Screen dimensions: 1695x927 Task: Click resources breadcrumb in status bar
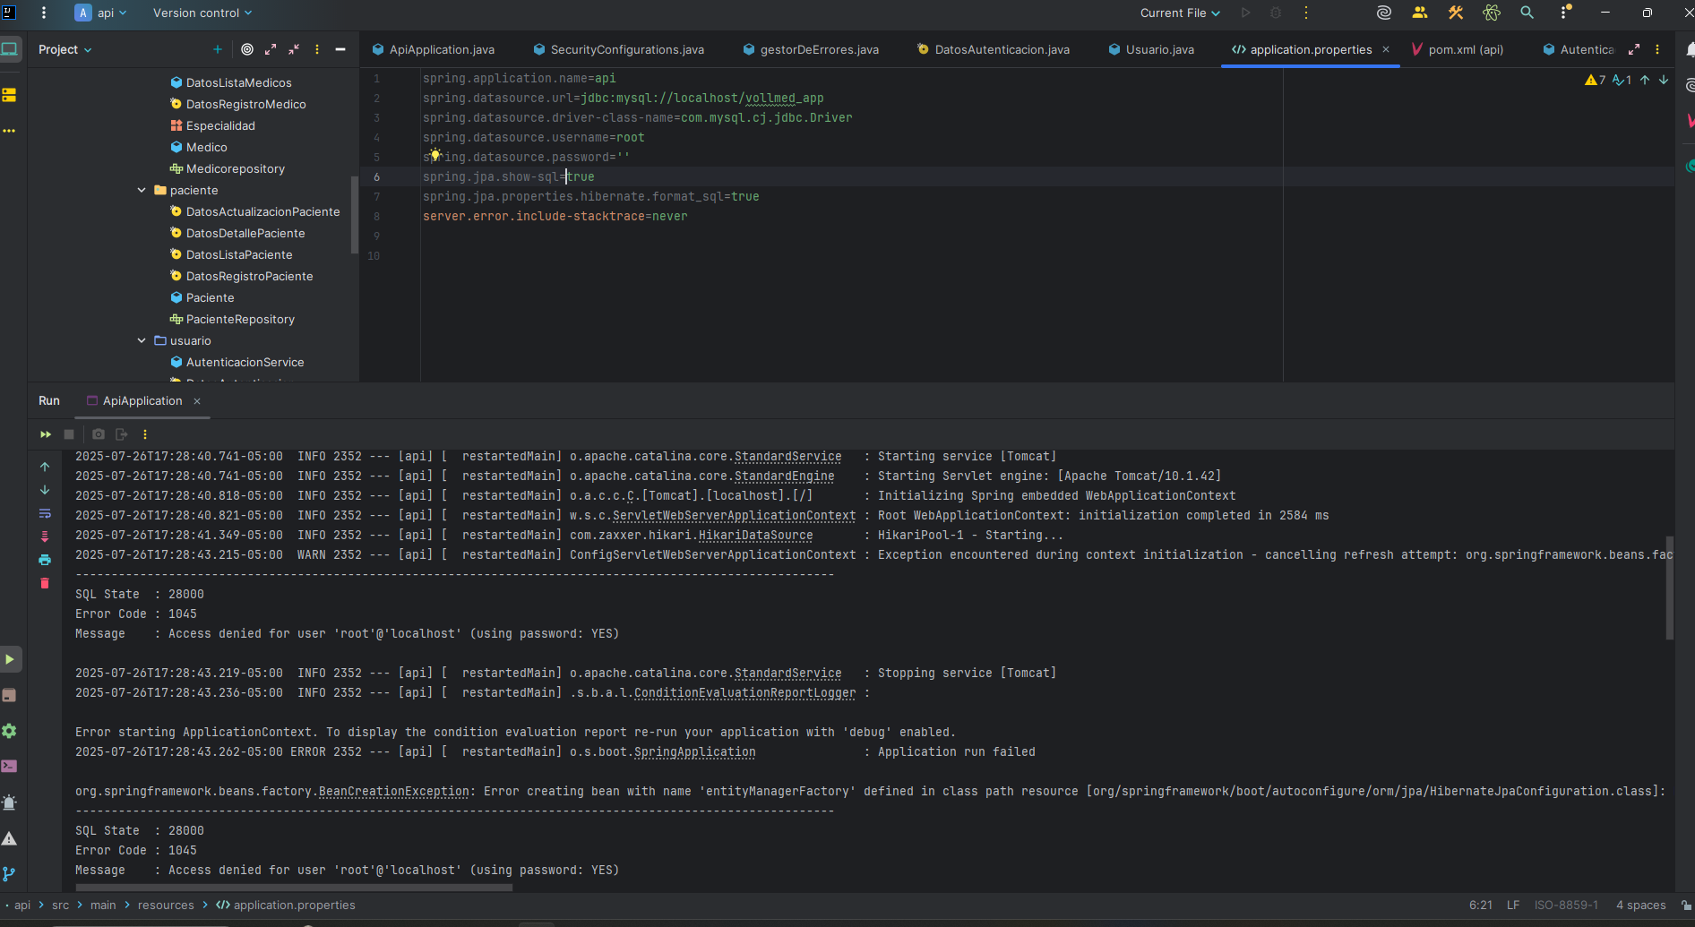166,905
